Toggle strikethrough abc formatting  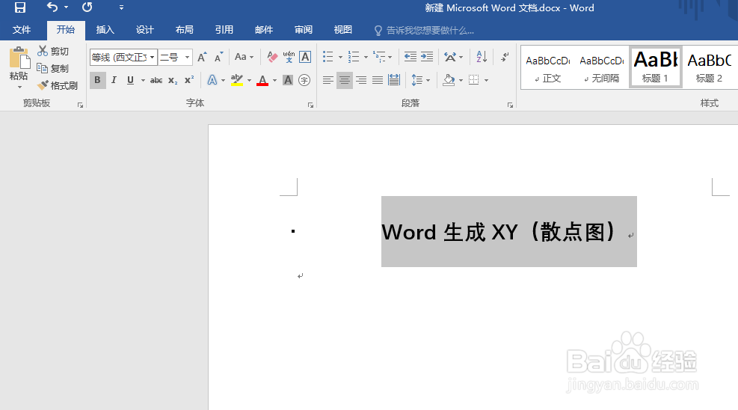156,81
